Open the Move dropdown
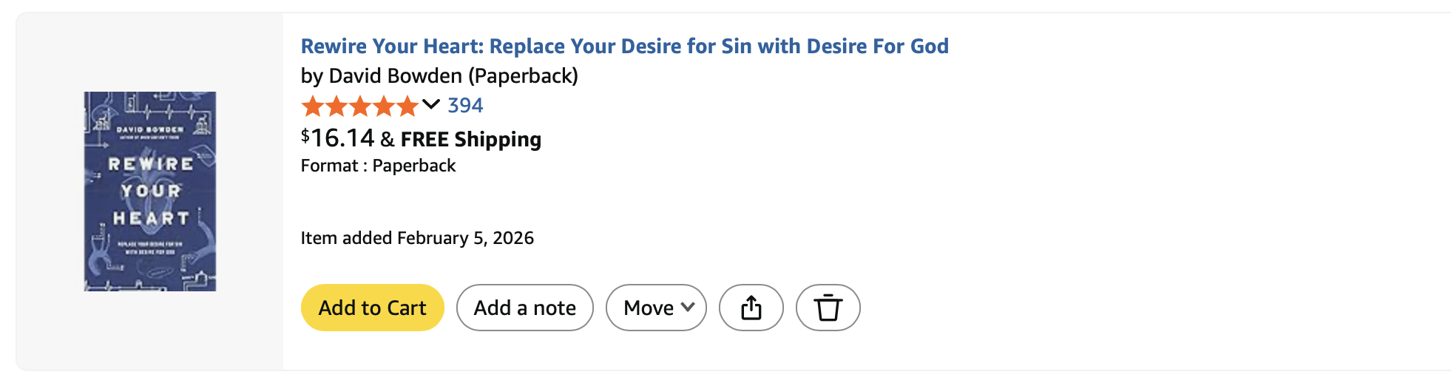The image size is (1451, 383). tap(649, 308)
